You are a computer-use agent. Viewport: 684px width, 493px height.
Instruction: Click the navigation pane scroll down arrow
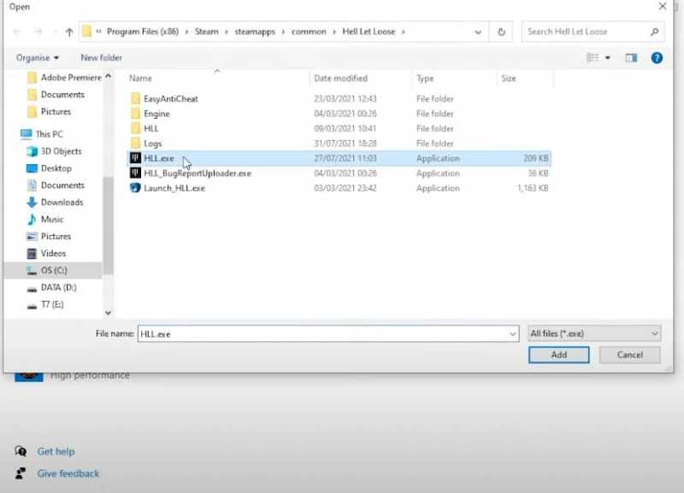click(x=109, y=313)
